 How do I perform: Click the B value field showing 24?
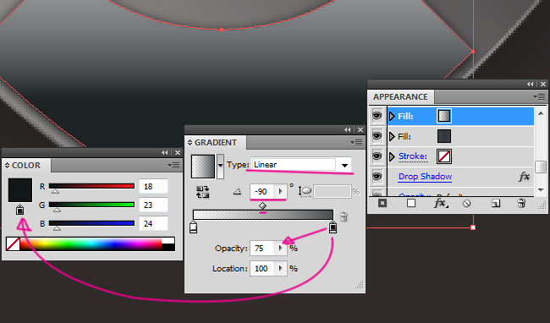pyautogui.click(x=153, y=223)
